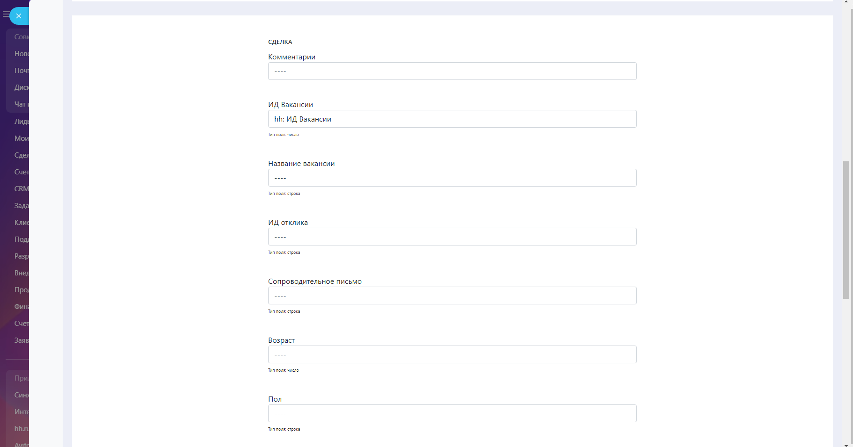Open Лиды in the left menu
Viewport: 853px width, 447px height.
21,122
